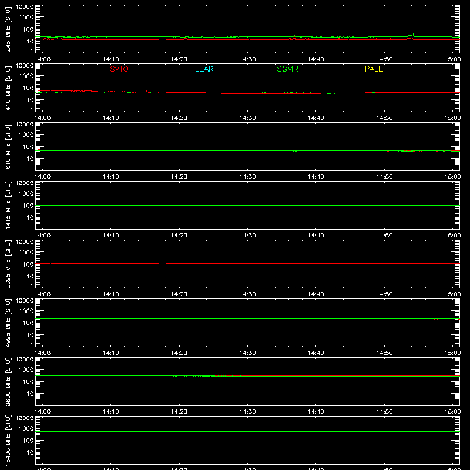Click the 14:20 label under 2695 MHz plot

click(179, 294)
